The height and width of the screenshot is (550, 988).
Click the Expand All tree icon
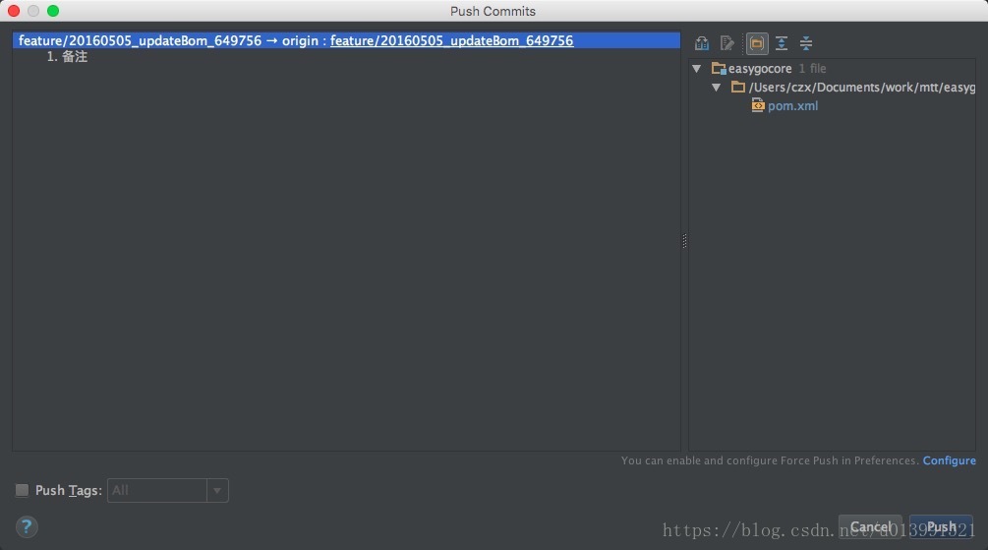pyautogui.click(x=782, y=43)
